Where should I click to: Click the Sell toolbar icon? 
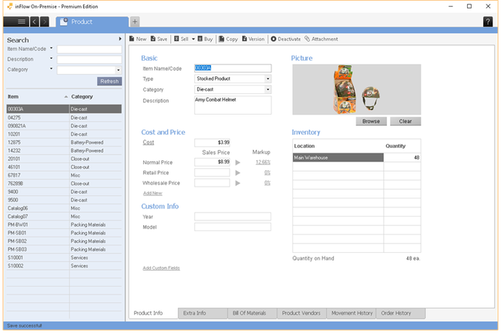tap(177, 39)
